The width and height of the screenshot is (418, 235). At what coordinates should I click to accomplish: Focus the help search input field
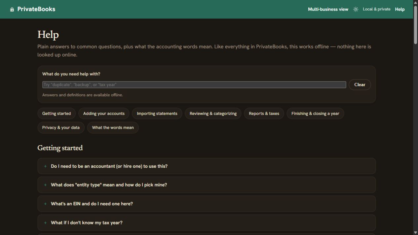point(194,85)
